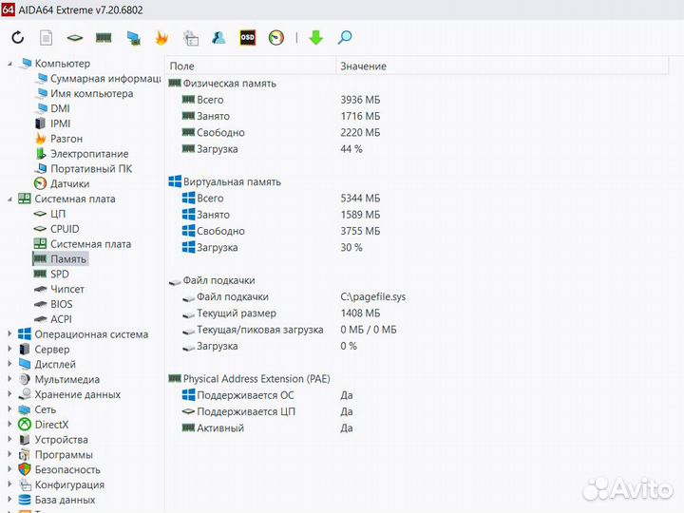Expand the Сервер node
Screen dimensions: 684x513
tap(9, 349)
